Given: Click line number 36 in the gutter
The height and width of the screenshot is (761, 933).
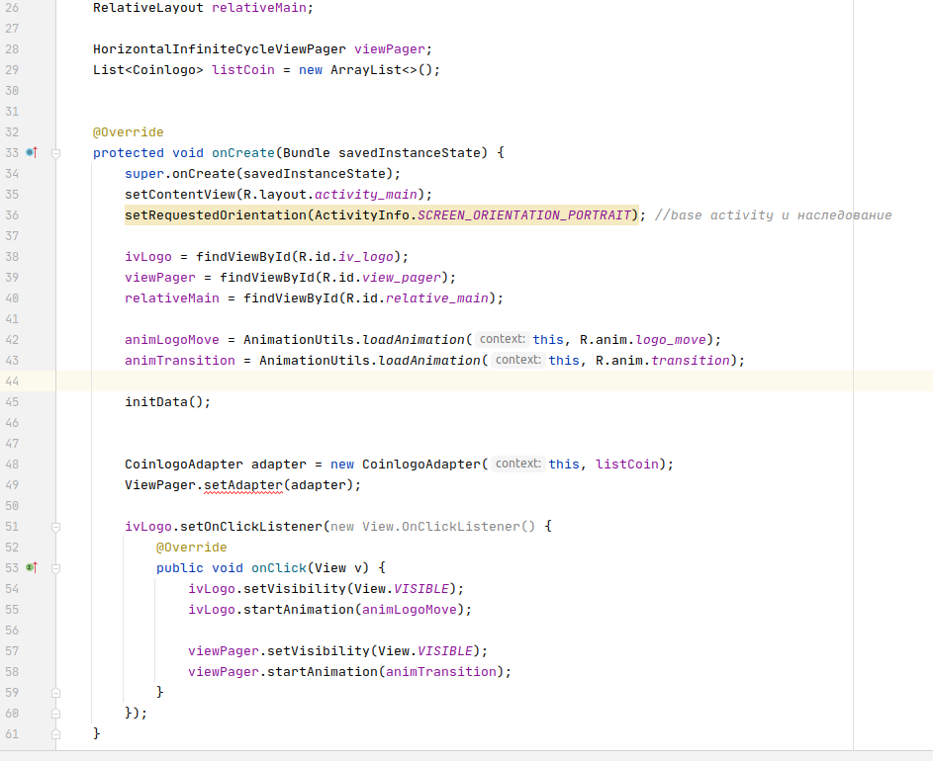Looking at the screenshot, I should (12, 215).
